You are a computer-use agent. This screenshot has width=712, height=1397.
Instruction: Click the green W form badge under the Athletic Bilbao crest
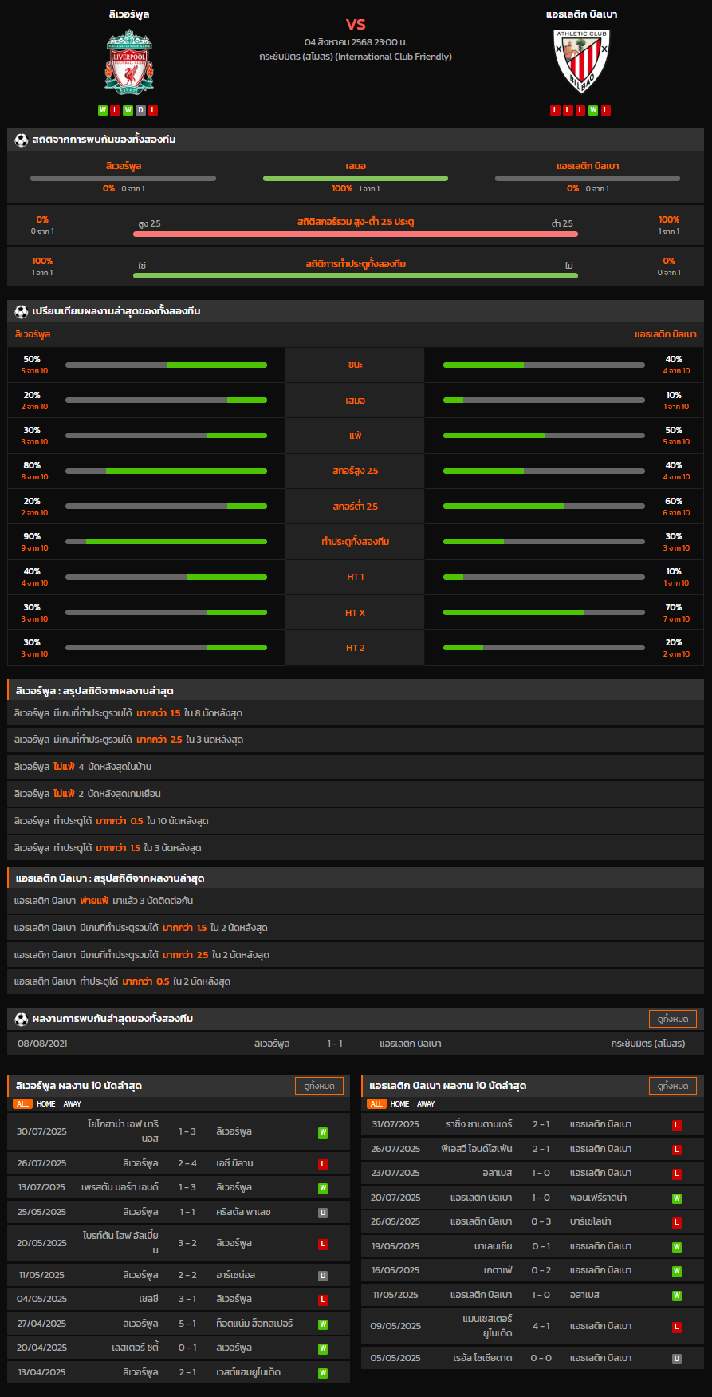click(593, 110)
